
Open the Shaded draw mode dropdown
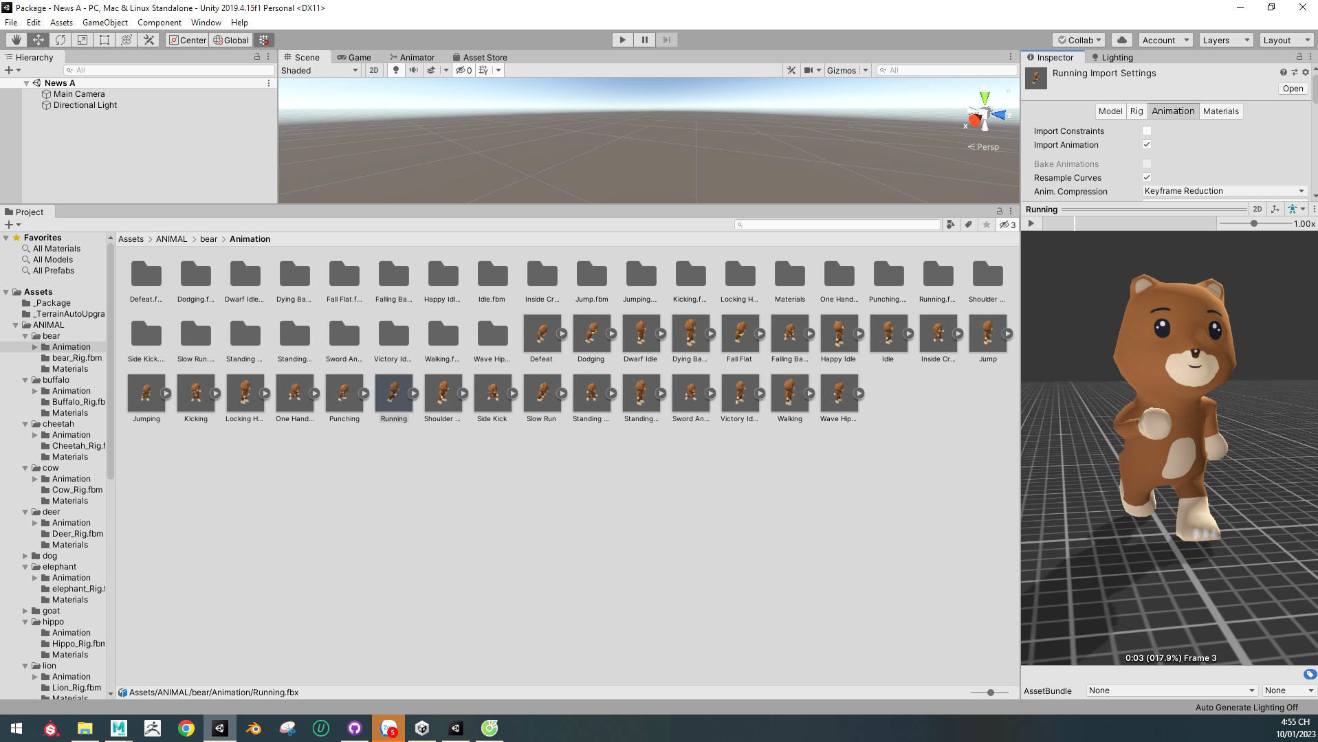tap(320, 70)
